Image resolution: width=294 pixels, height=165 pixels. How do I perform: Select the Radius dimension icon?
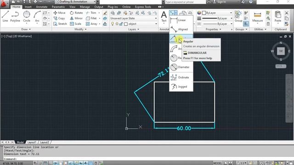click(x=174, y=58)
